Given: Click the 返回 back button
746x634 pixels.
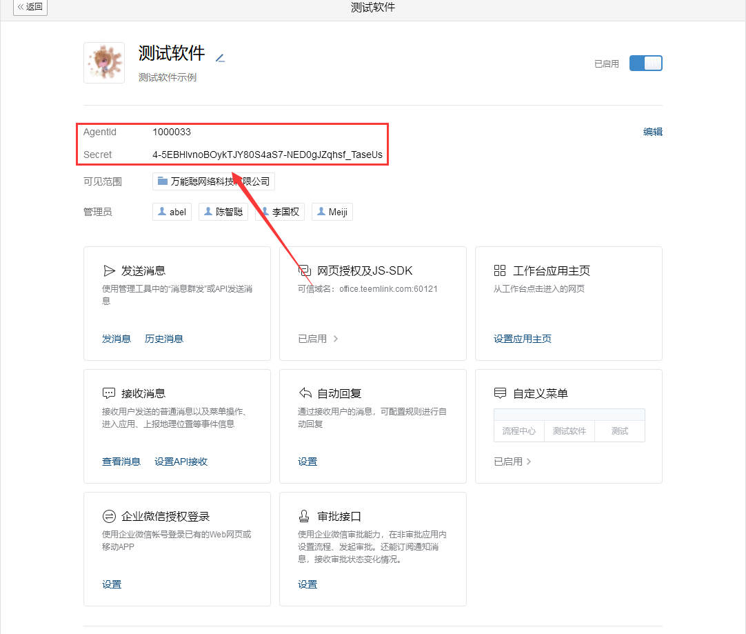Looking at the screenshot, I should (x=30, y=8).
